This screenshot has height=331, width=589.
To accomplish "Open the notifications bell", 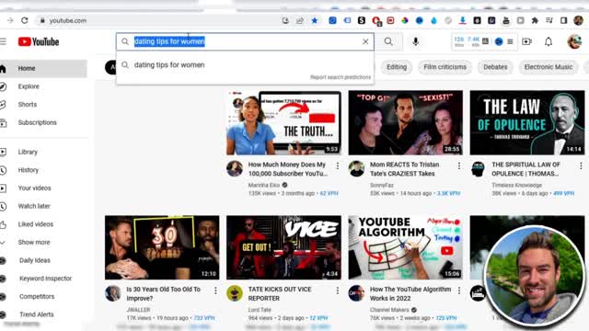I will coord(549,41).
